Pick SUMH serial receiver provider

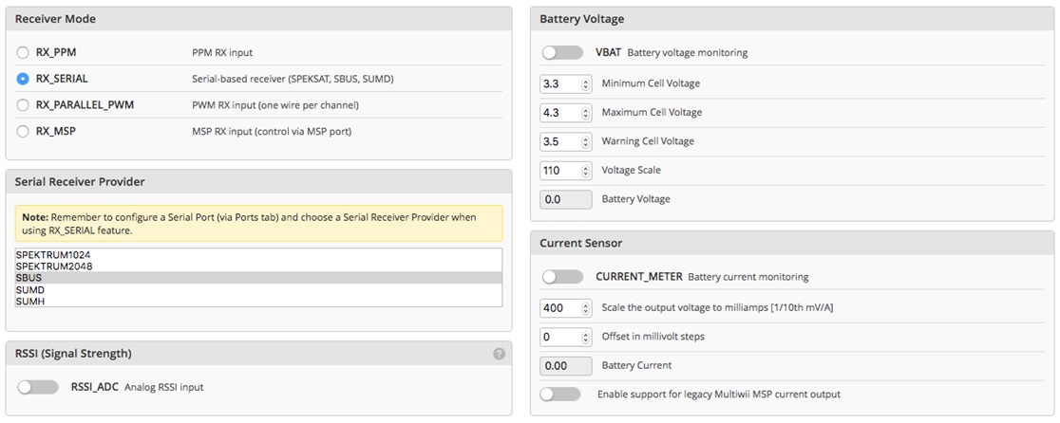tap(258, 301)
